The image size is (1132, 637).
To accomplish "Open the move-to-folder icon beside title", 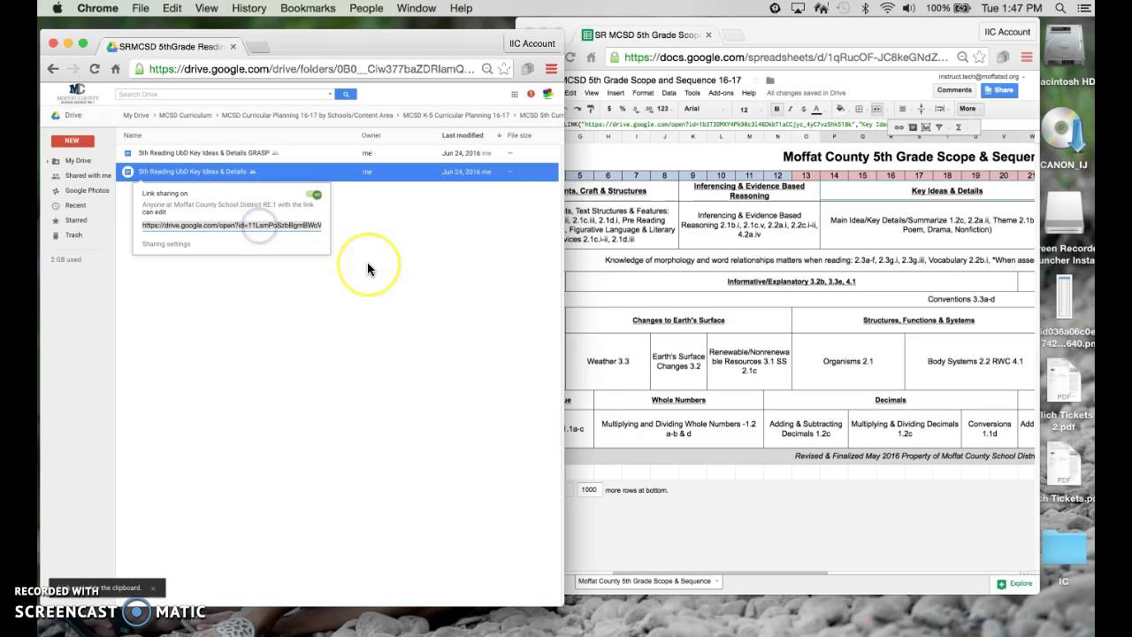I will coord(770,81).
